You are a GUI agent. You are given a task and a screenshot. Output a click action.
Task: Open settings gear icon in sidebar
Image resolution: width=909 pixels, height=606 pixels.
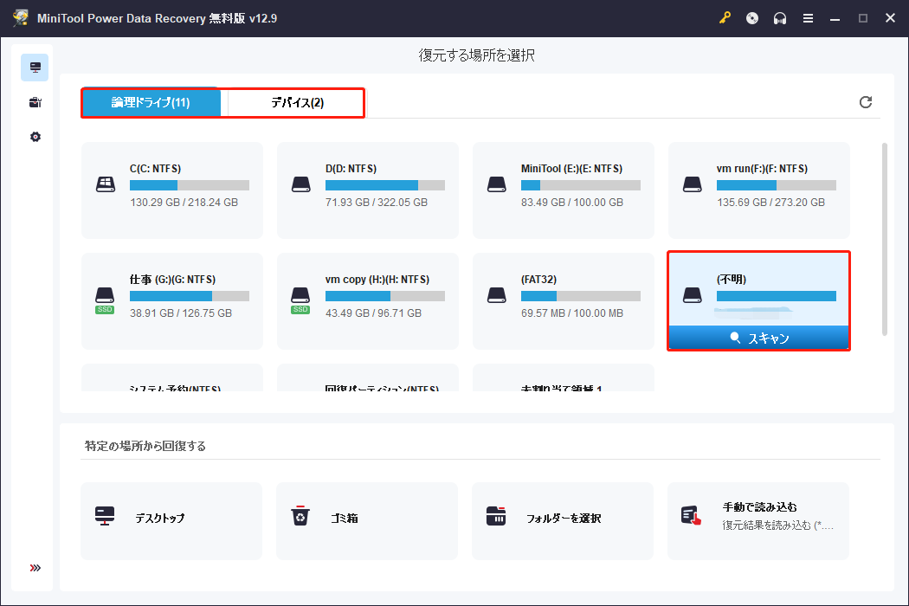(x=35, y=137)
